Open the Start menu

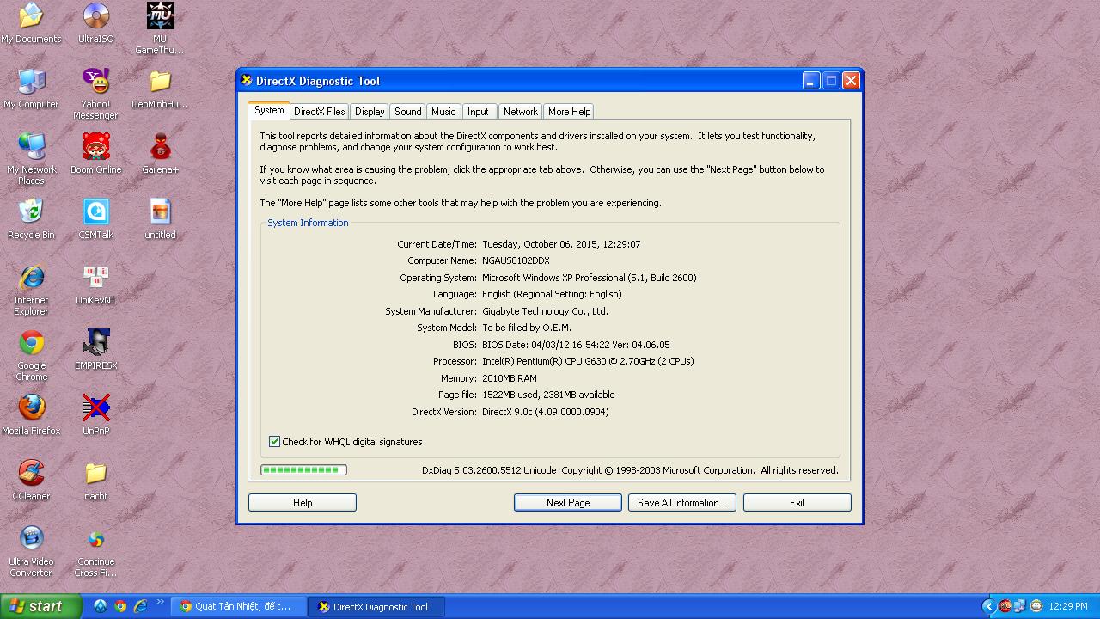[x=41, y=606]
